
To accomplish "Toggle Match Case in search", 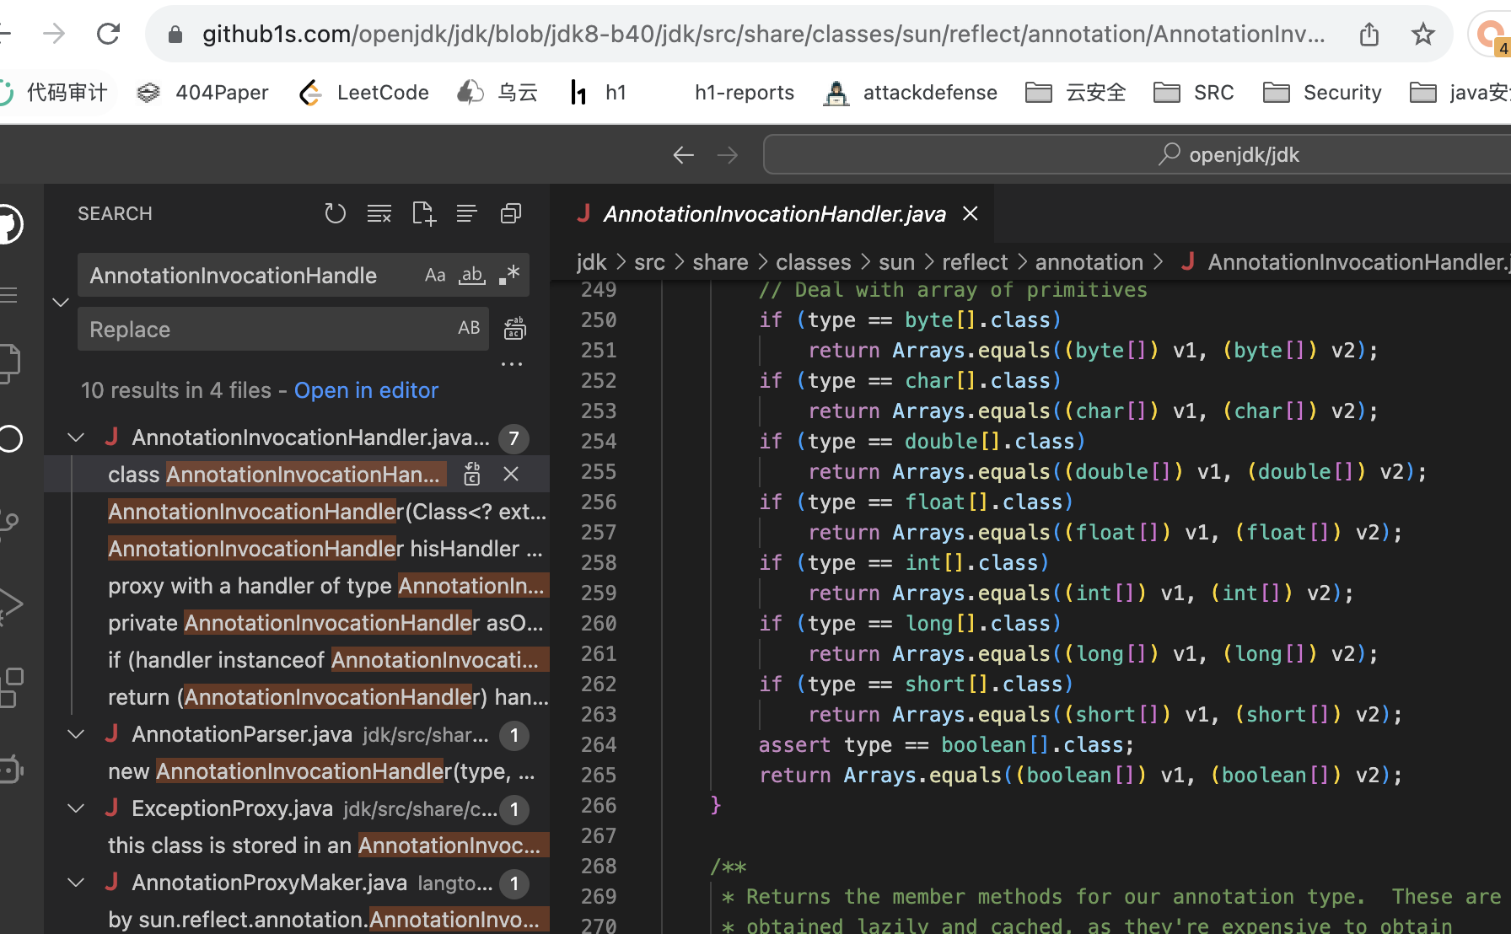I will [x=435, y=276].
